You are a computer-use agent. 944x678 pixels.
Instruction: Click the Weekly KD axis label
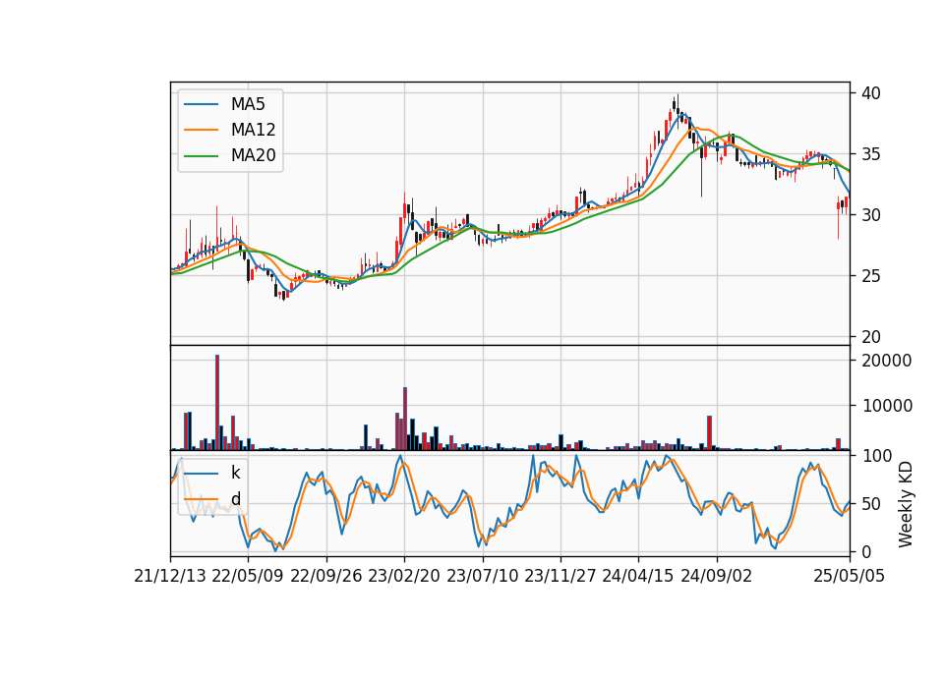[905, 504]
